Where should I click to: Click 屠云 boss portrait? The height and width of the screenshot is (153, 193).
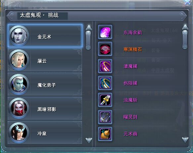[x=19, y=60]
